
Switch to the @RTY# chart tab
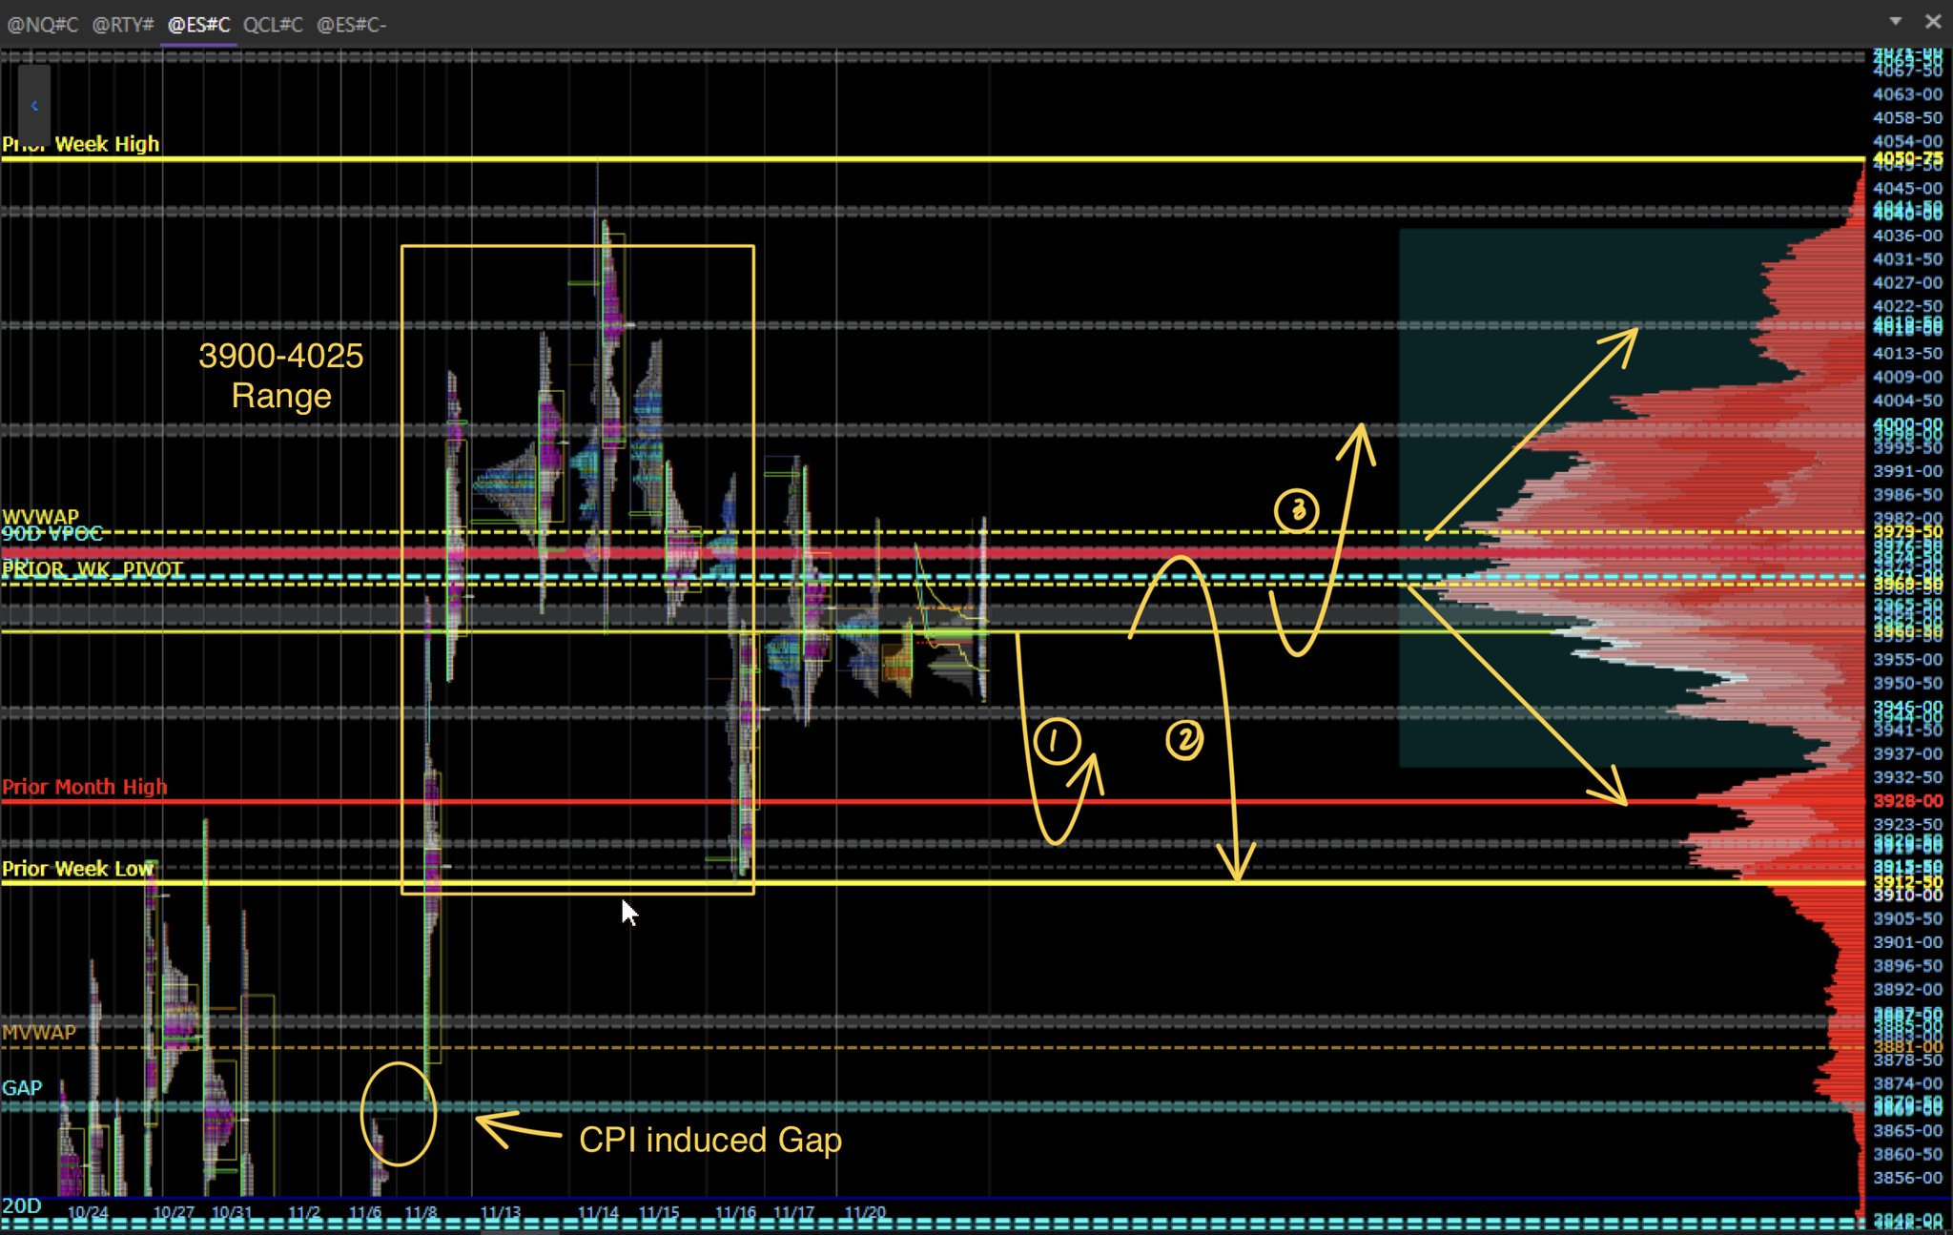click(122, 25)
